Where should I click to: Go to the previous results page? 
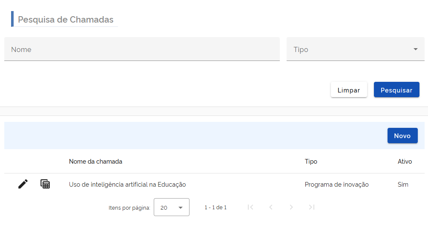pyautogui.click(x=271, y=207)
